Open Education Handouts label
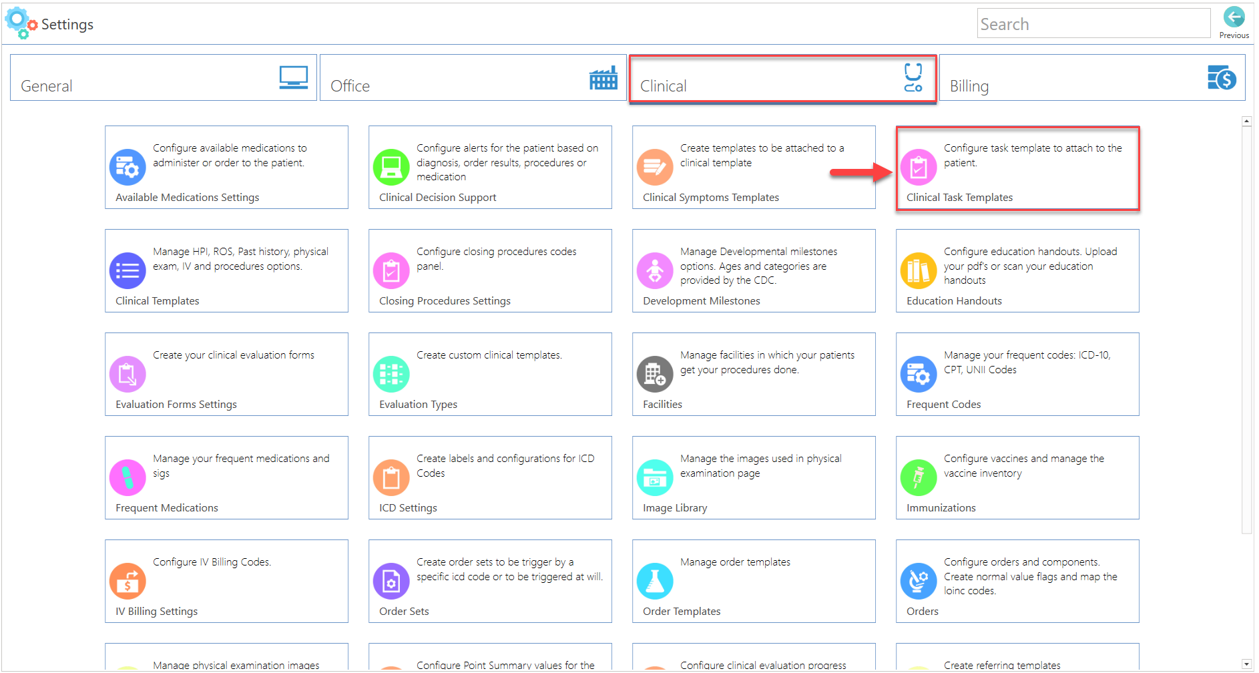This screenshot has height=673, width=1259. pyautogui.click(x=954, y=301)
